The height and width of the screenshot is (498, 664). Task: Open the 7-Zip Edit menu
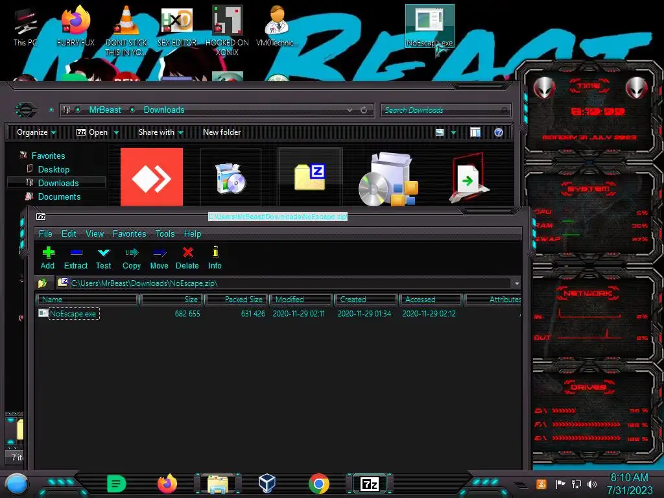click(x=69, y=233)
